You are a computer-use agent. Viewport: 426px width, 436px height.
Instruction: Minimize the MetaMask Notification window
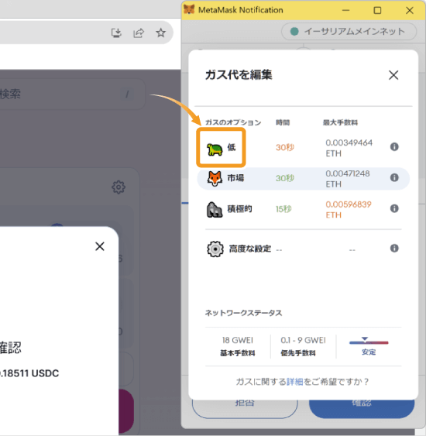point(345,10)
